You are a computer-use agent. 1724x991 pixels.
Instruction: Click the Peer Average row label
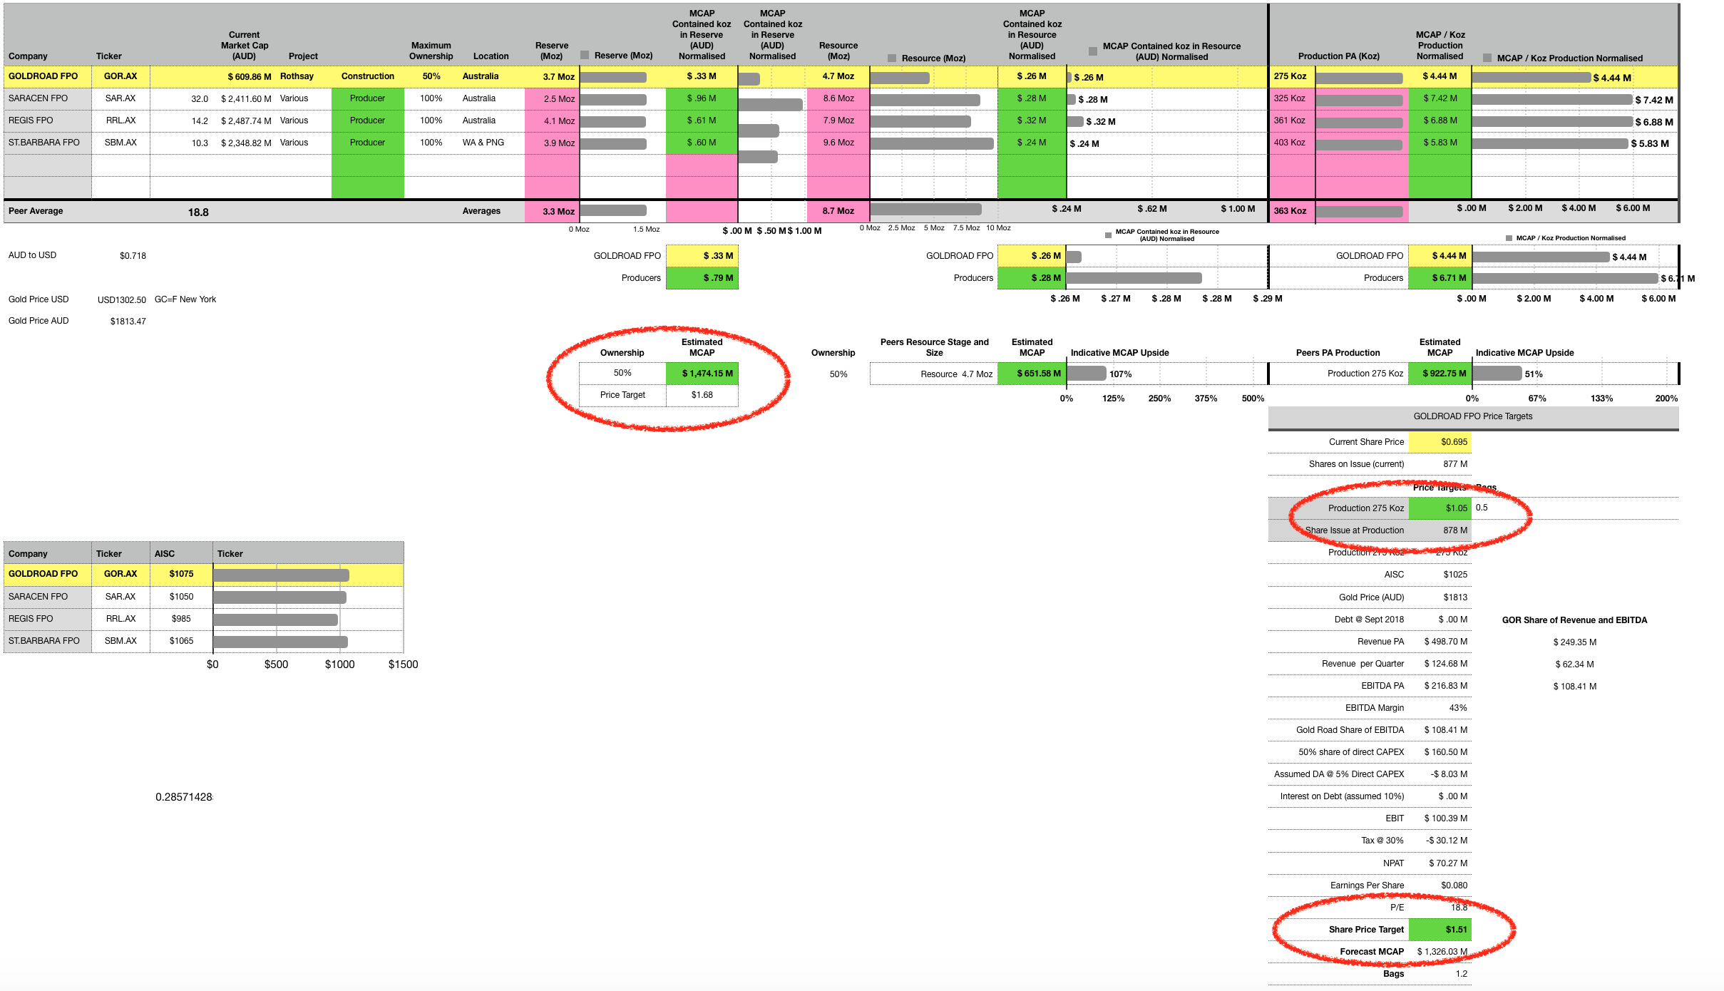coord(36,211)
